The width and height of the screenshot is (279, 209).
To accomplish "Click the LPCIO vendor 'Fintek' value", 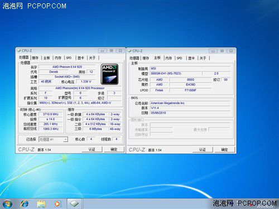I will tap(160, 90).
